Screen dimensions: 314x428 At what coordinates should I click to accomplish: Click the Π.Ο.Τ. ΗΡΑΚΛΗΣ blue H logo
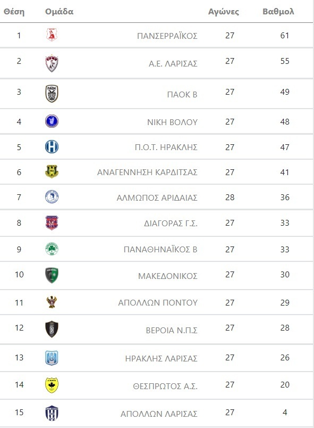[52, 146]
